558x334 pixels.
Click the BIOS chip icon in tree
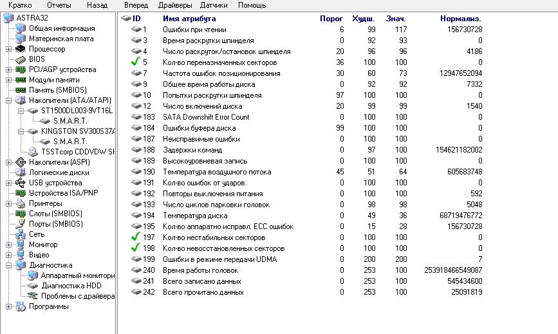pyautogui.click(x=21, y=59)
